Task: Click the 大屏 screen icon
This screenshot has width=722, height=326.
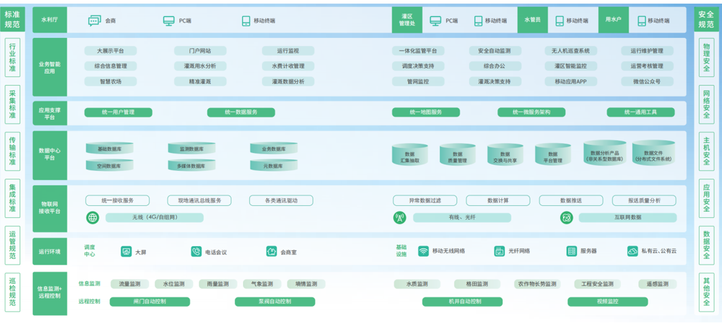Action: pyautogui.click(x=126, y=252)
